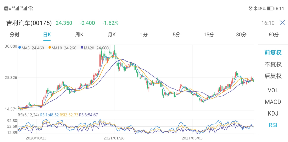Tap the 92.80 RSI axis label

pyautogui.click(x=12, y=121)
